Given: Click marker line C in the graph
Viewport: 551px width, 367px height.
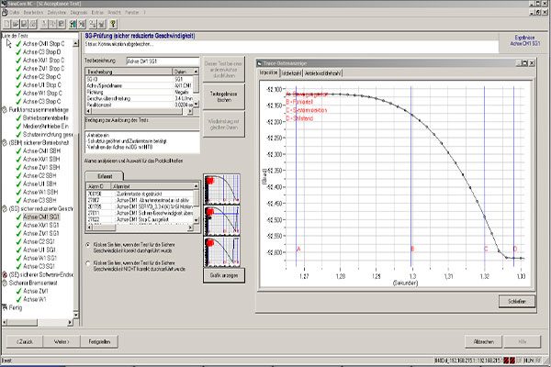Looking at the screenshot, I should click(484, 175).
